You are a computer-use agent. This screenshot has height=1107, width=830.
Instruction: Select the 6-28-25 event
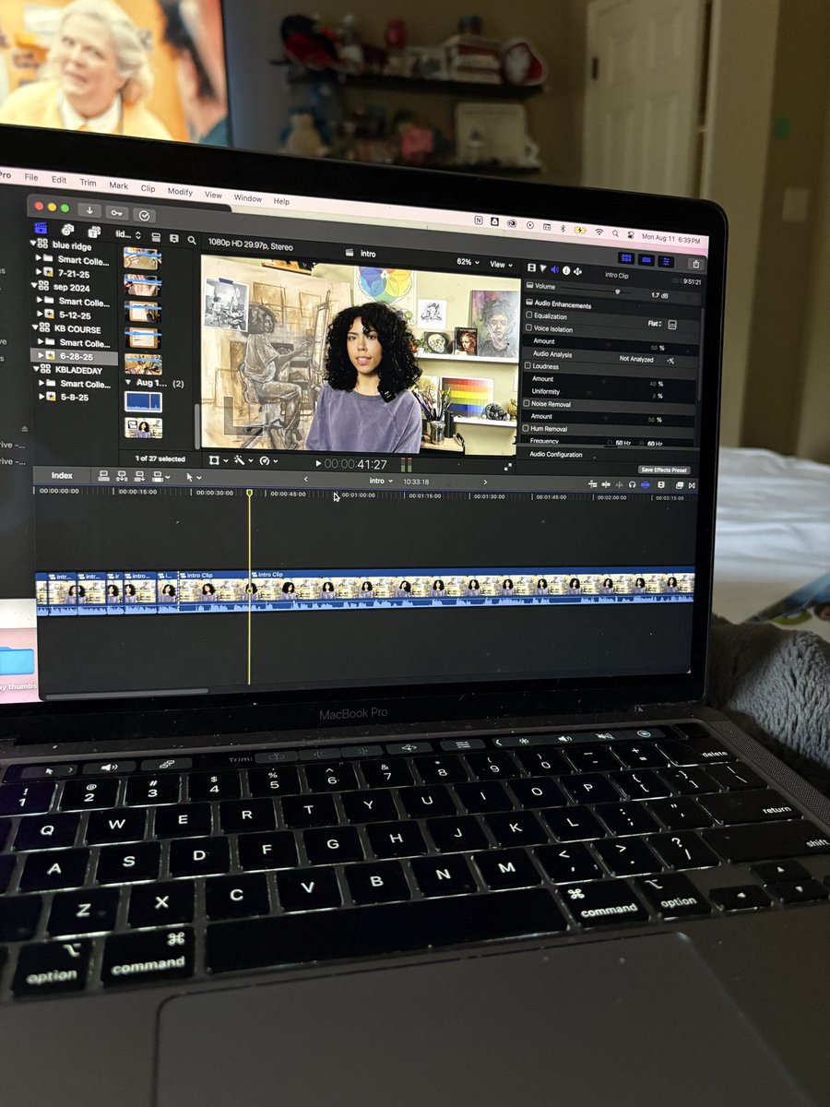(x=75, y=355)
